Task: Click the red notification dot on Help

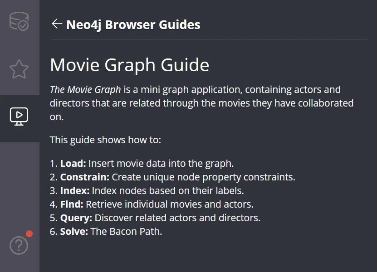Action: 29,234
